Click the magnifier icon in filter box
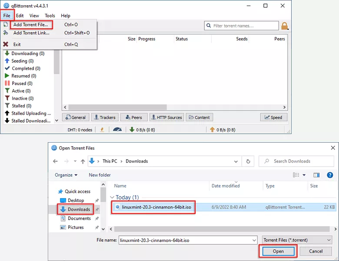Image resolution: width=339 pixels, height=261 pixels. point(209,26)
